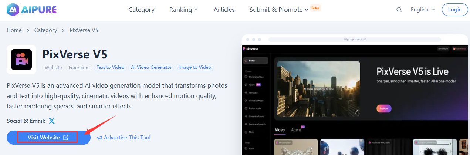Go to Home via breadcrumb

(14, 30)
